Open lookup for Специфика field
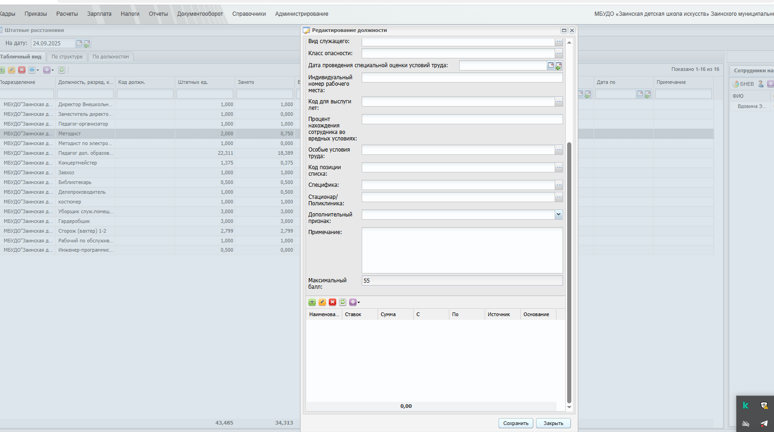The width and height of the screenshot is (774, 432). point(559,185)
